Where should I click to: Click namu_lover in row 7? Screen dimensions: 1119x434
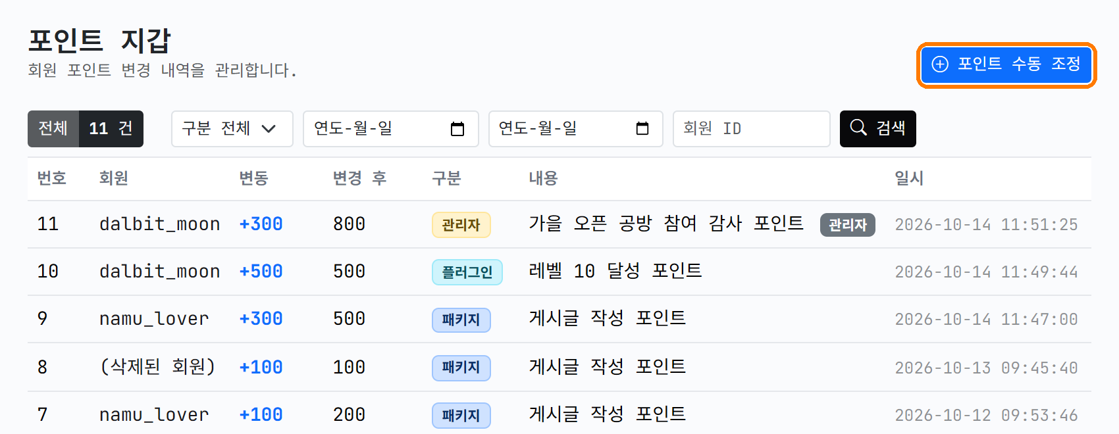154,415
